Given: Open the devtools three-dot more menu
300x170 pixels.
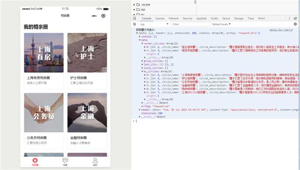Looking at the screenshot, I should pyautogui.click(x=289, y=18).
